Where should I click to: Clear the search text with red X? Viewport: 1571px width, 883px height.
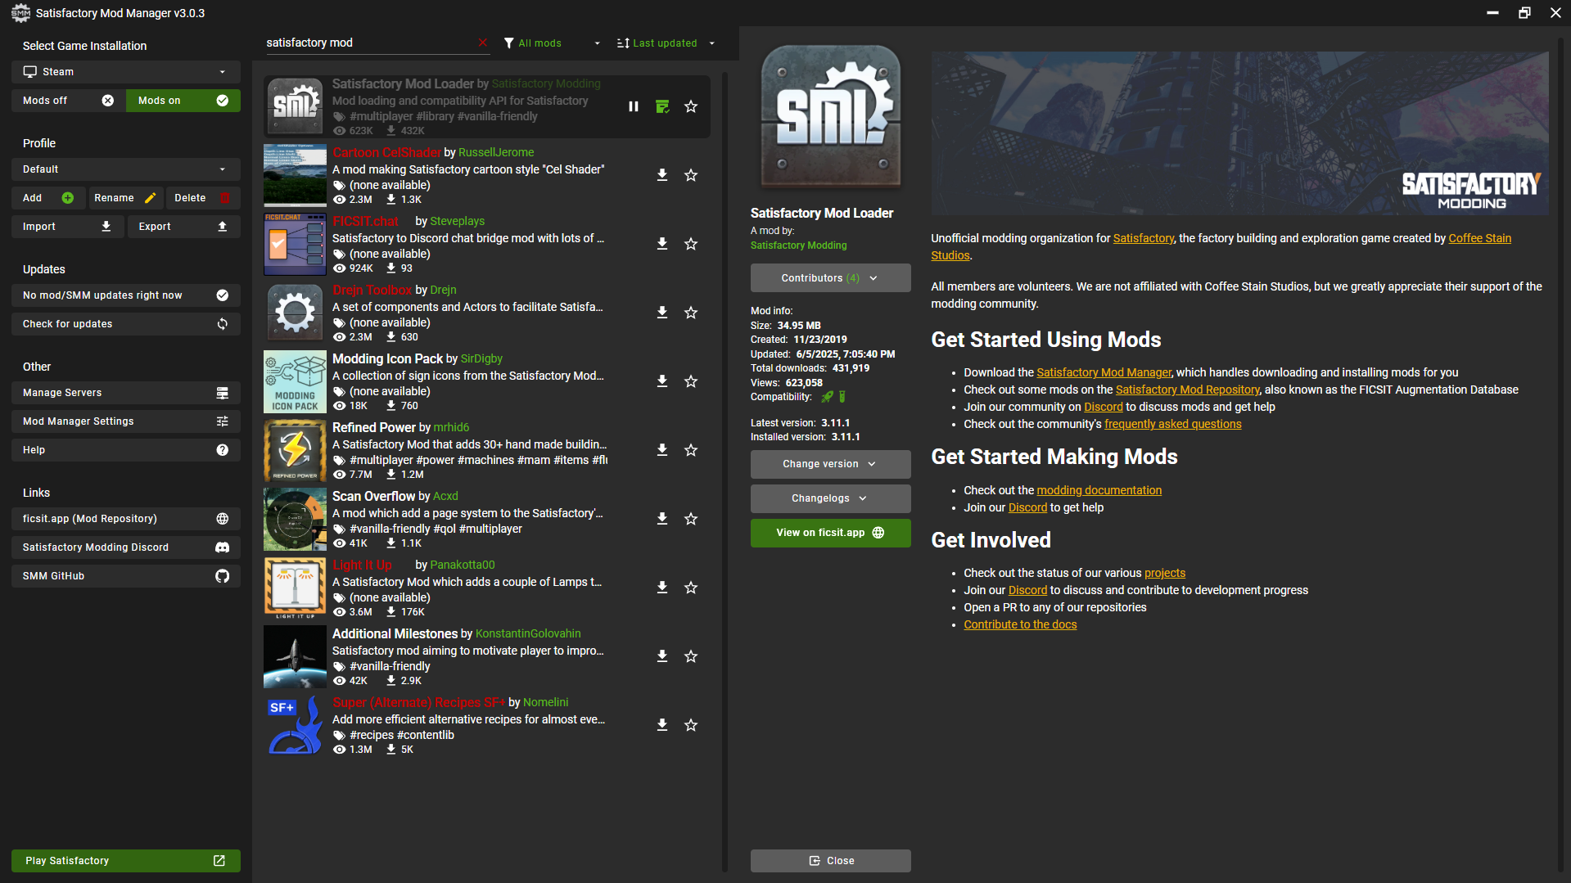[482, 43]
